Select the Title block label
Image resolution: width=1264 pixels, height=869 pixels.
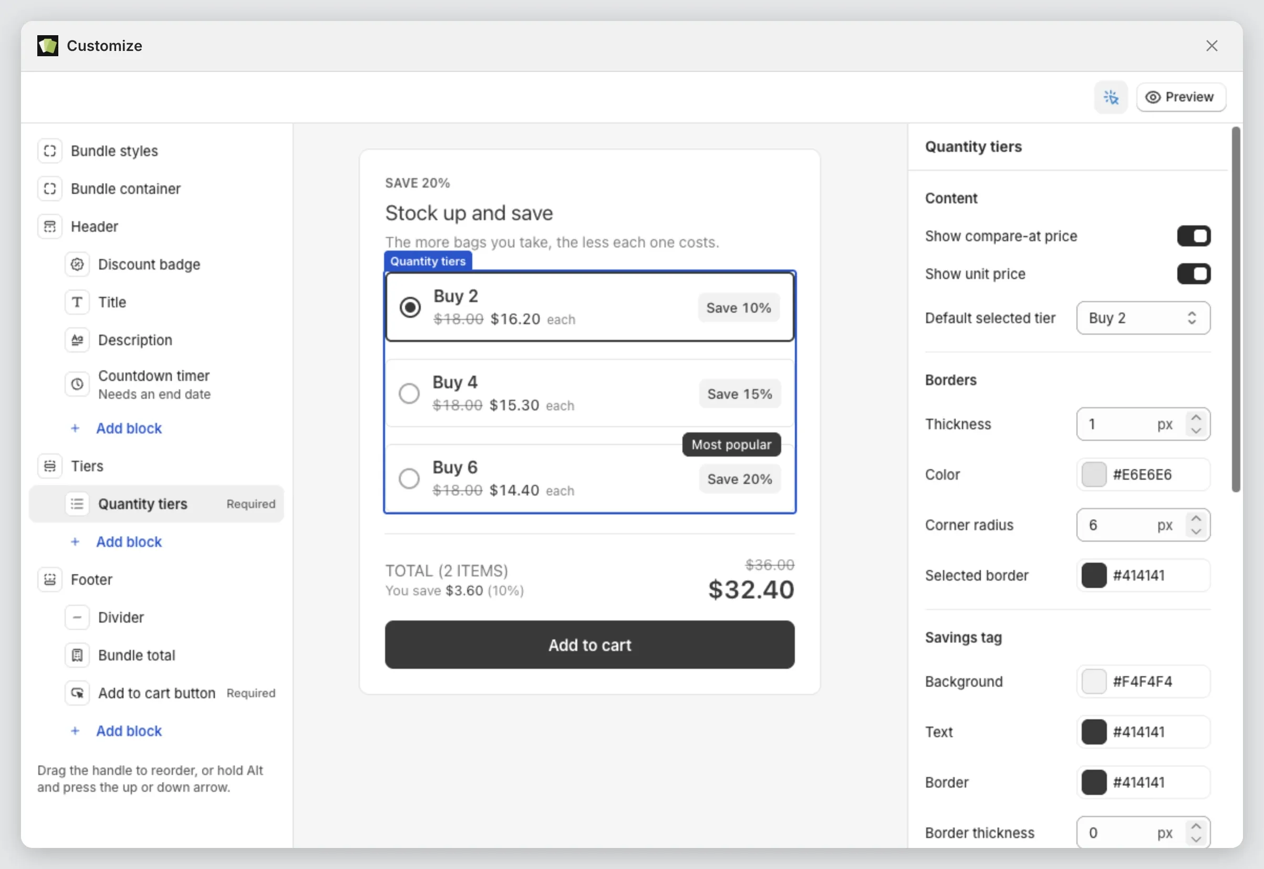pos(112,302)
